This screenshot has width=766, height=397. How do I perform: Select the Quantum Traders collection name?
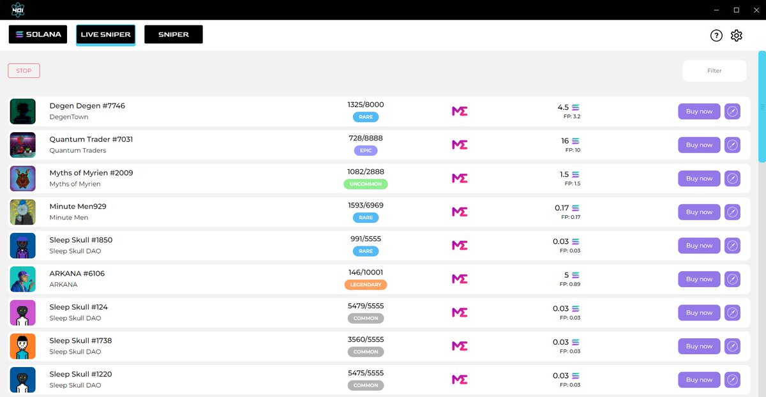click(x=78, y=151)
